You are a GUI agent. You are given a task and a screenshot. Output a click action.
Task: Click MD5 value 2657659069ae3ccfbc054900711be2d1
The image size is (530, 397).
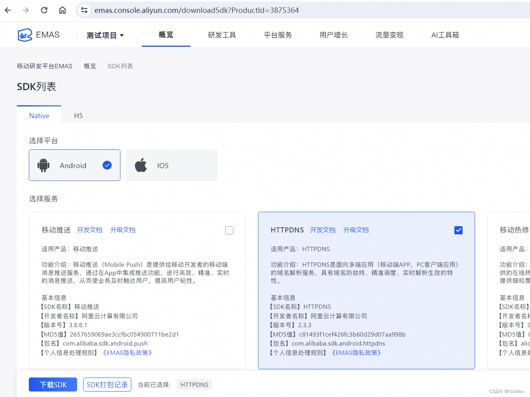coord(124,334)
